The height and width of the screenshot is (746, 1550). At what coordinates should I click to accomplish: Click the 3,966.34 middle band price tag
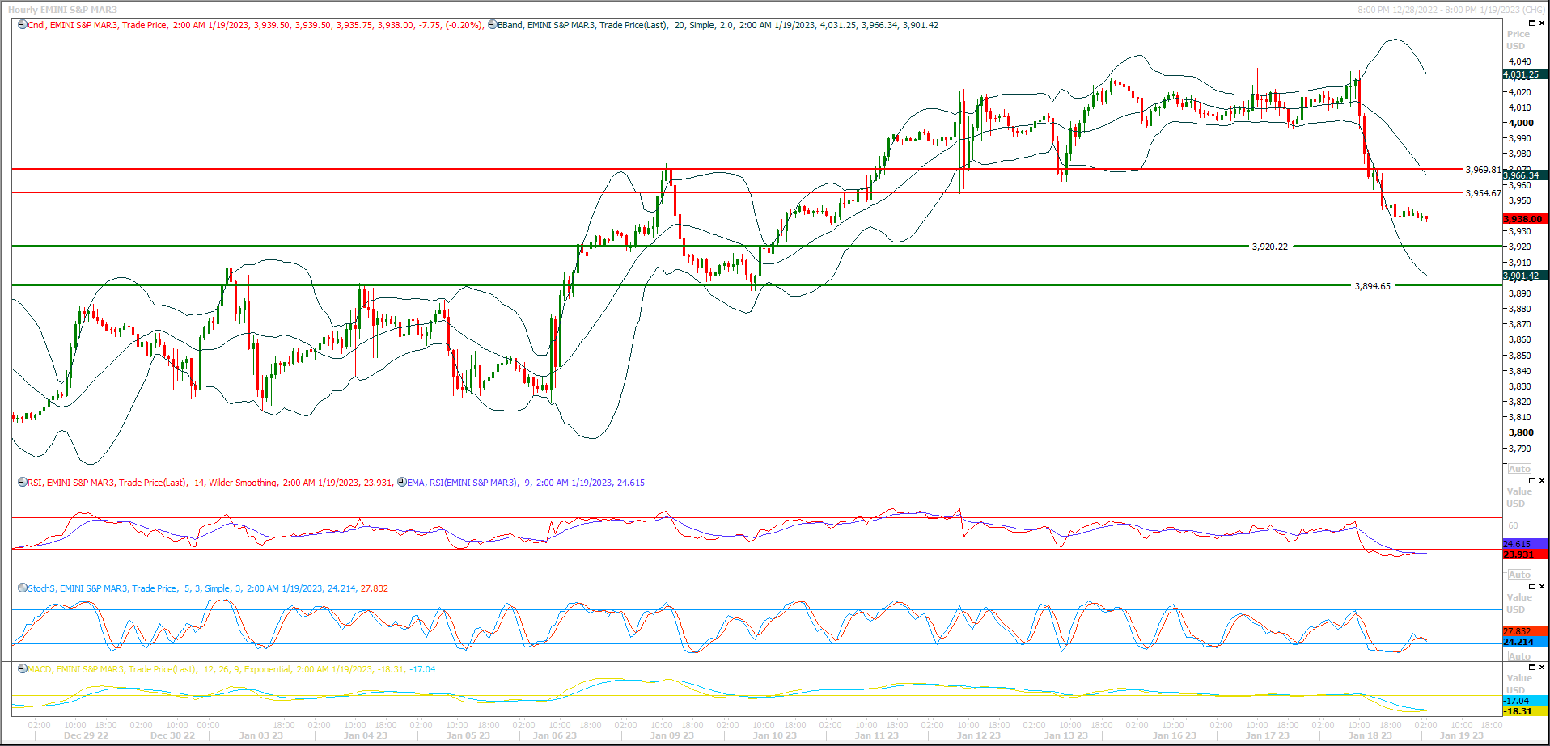pos(1525,175)
